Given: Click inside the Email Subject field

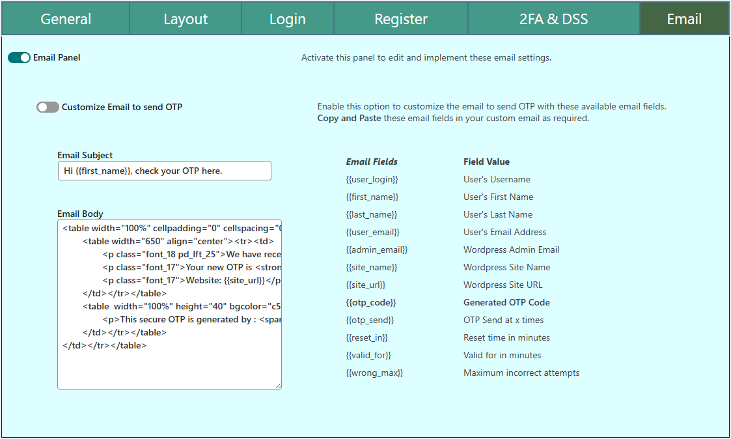Looking at the screenshot, I should [164, 171].
